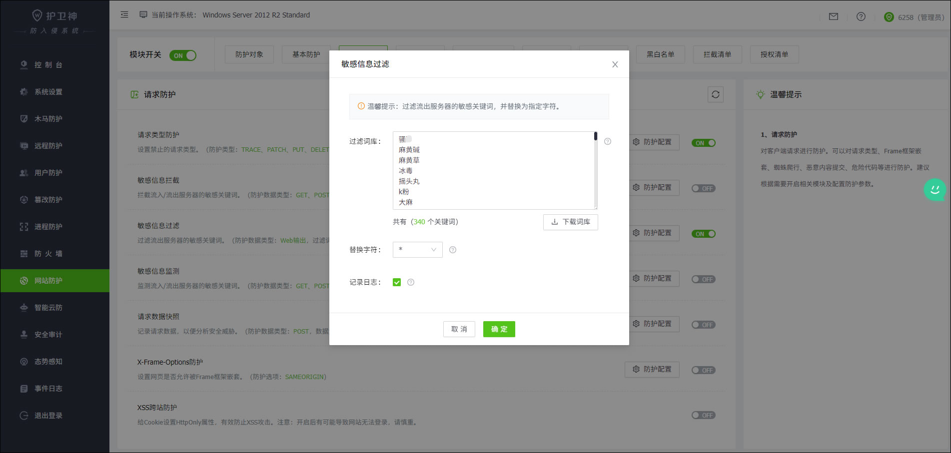Image resolution: width=951 pixels, height=453 pixels.
Task: Toggle the 模块开关 ON switch
Action: (183, 55)
